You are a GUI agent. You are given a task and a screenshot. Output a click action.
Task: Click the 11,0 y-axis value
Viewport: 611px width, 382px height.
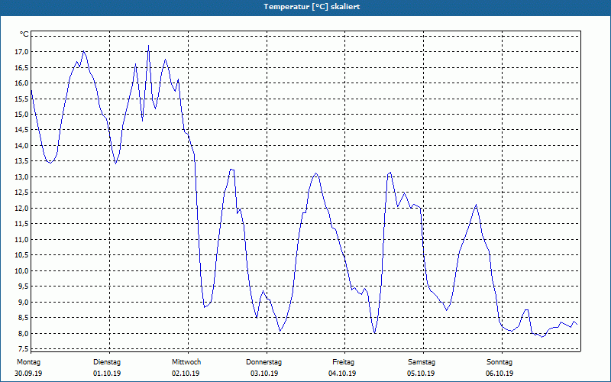[21, 240]
